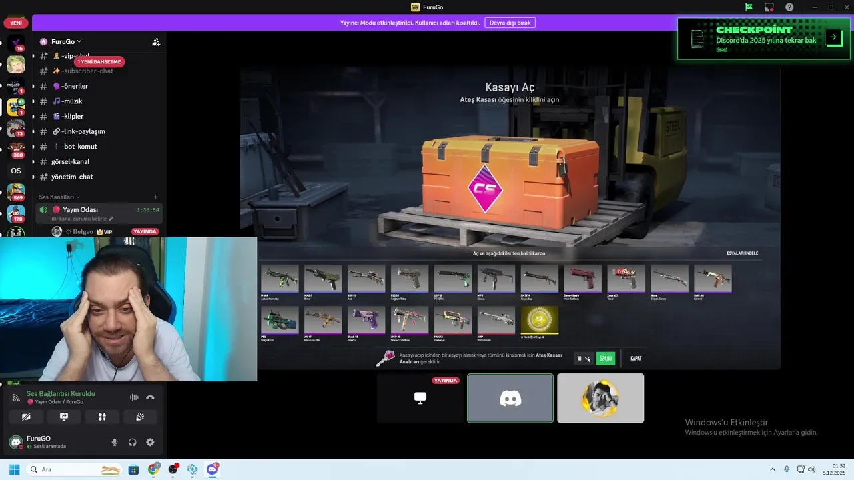Viewport: 854px width, 480px height.
Task: Open the Discord help question mark icon
Action: [789, 7]
